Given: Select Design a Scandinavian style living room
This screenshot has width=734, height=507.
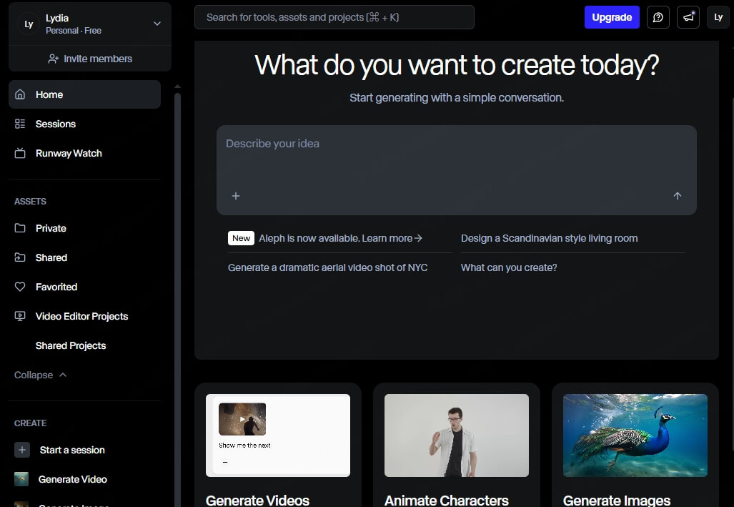Looking at the screenshot, I should pos(549,238).
